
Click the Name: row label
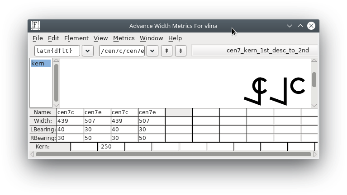coord(43,112)
